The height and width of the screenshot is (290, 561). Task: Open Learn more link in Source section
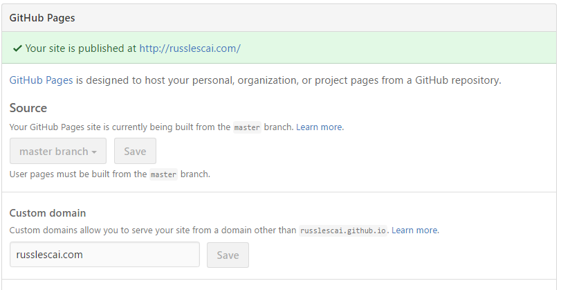pyautogui.click(x=319, y=127)
